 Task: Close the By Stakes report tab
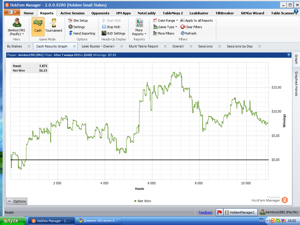[29, 46]
